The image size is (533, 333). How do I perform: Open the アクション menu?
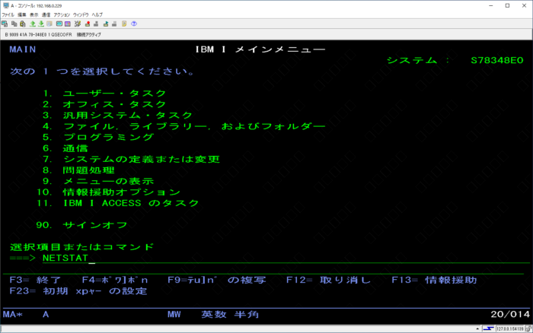[x=62, y=15]
